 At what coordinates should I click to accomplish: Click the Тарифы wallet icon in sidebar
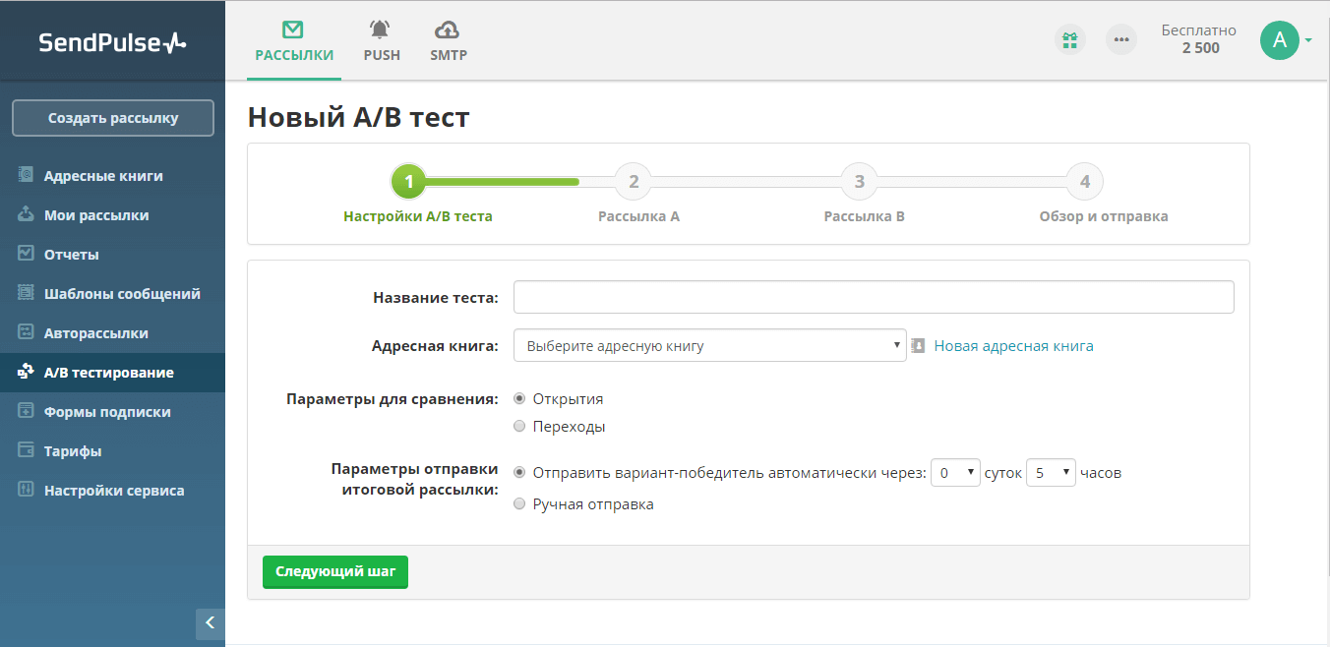[27, 450]
